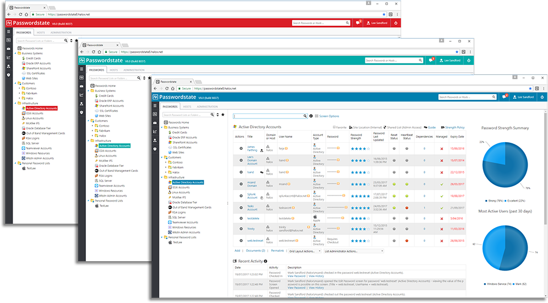The height and width of the screenshot is (303, 548).
Task: Click user icon in blue window dark sidebar
Action: tap(155, 140)
